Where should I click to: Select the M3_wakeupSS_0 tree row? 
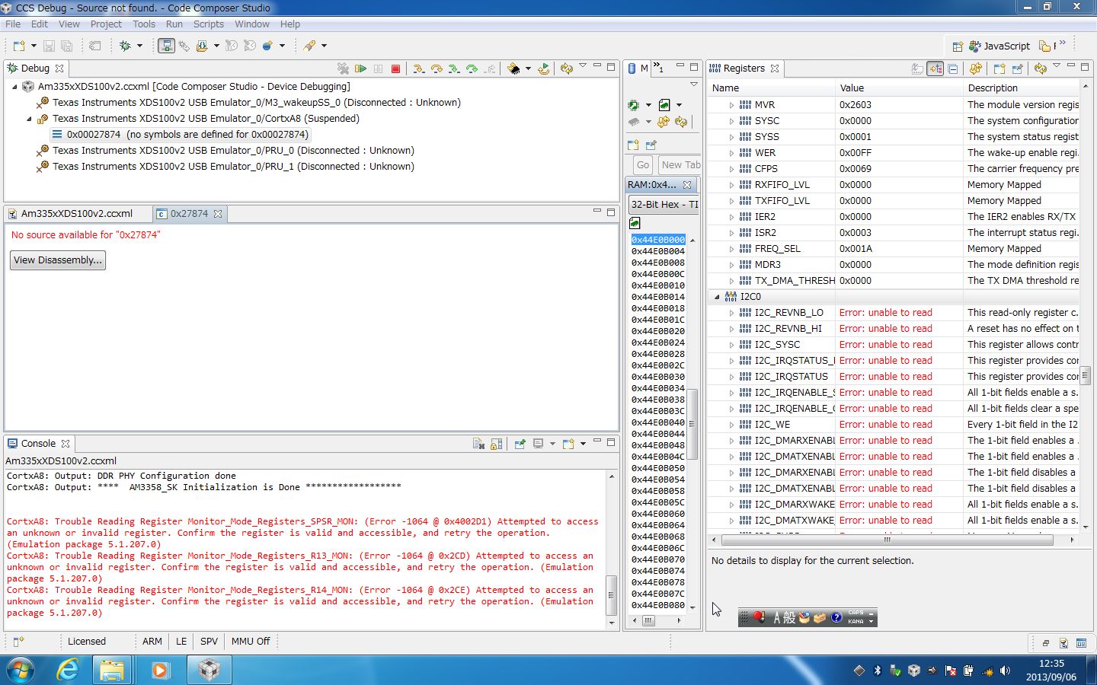[x=256, y=103]
